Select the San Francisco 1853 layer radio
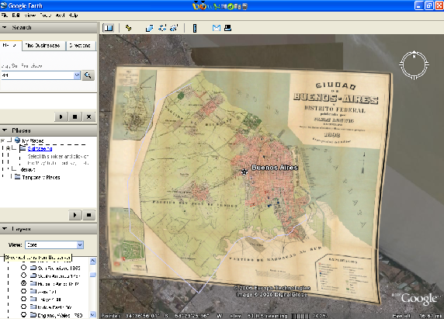Image resolution: width=444 pixels, height=319 pixels. [x=24, y=268]
